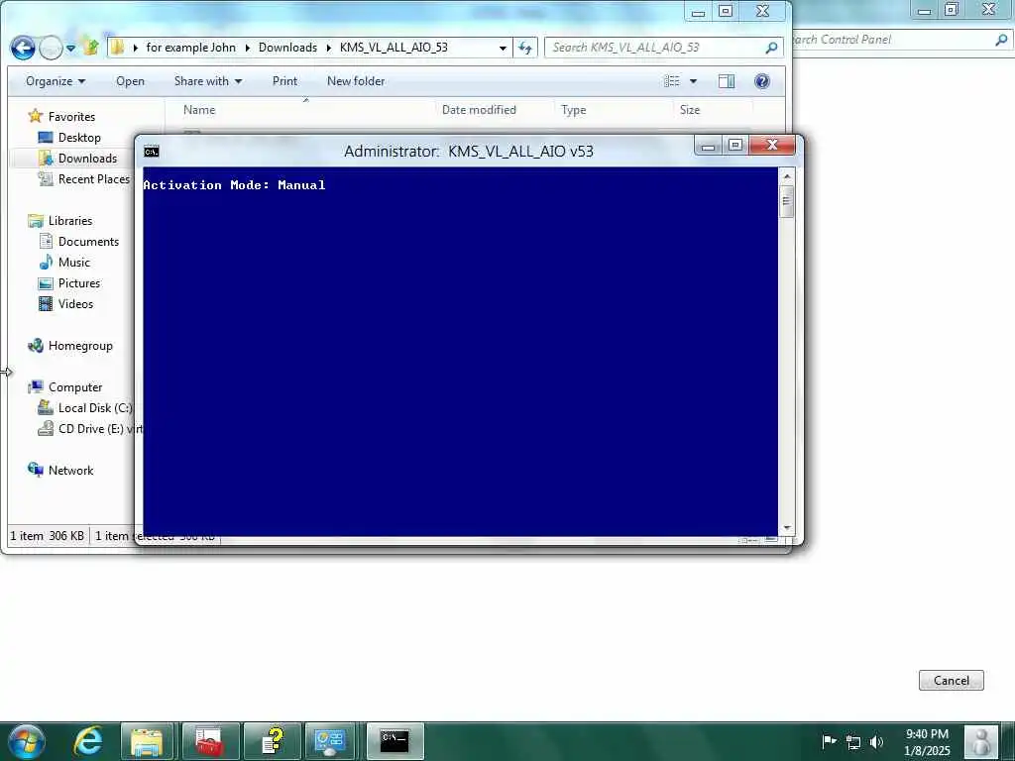This screenshot has height=761, width=1015.
Task: Launch Internet Explorer from the taskbar
Action: tap(87, 741)
